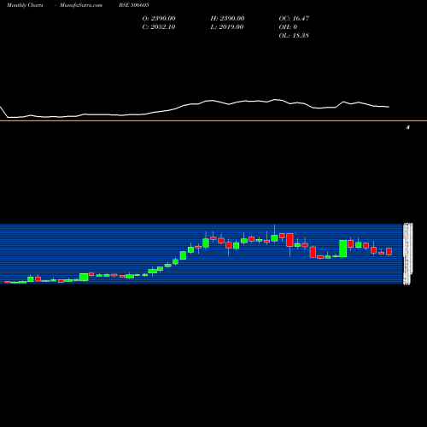Click the price axis scale beside the candlestick chart
The image size is (427, 427).
(407, 254)
